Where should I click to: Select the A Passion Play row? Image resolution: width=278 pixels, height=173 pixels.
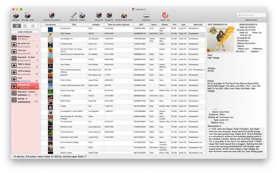pyautogui.click(x=123, y=45)
